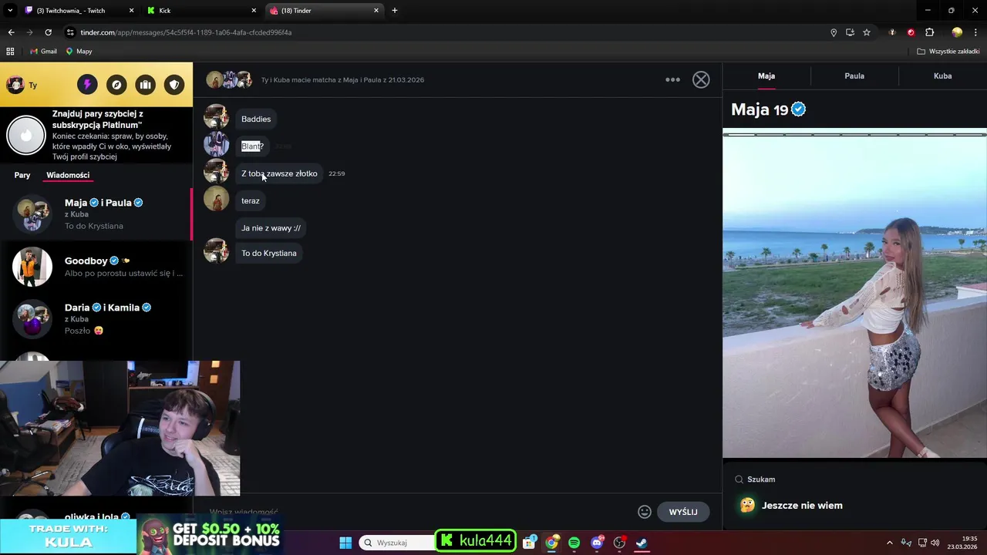The width and height of the screenshot is (987, 555).
Task: Open the clock and date panel
Action: click(964, 543)
